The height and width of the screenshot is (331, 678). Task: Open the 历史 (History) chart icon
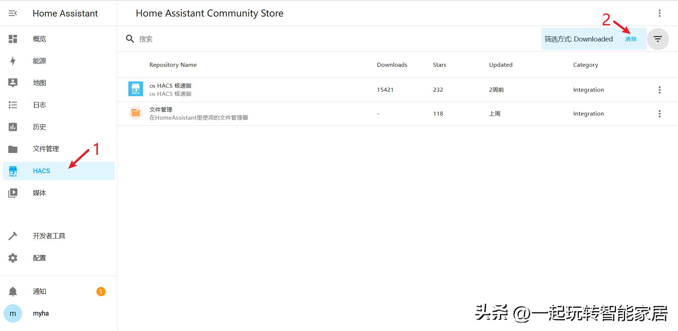point(13,127)
